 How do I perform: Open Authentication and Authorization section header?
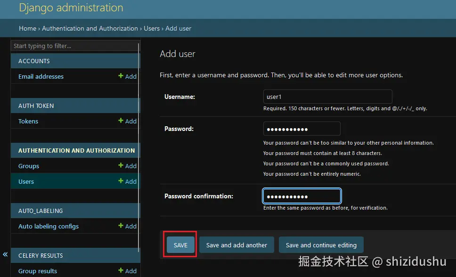tap(76, 150)
